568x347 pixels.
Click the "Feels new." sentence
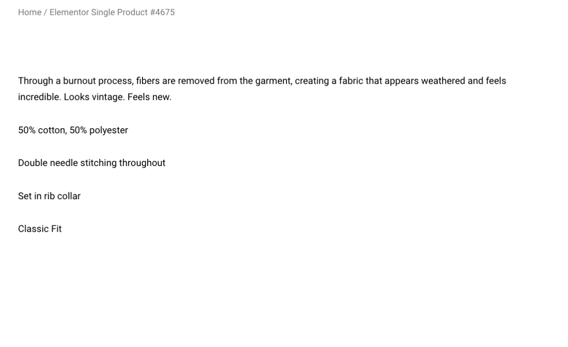pos(150,97)
